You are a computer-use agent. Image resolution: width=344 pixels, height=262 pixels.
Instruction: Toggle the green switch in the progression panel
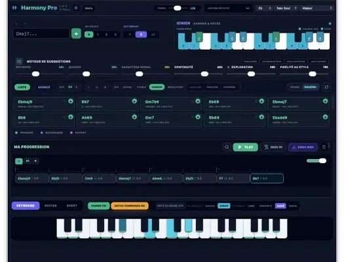coord(316,161)
